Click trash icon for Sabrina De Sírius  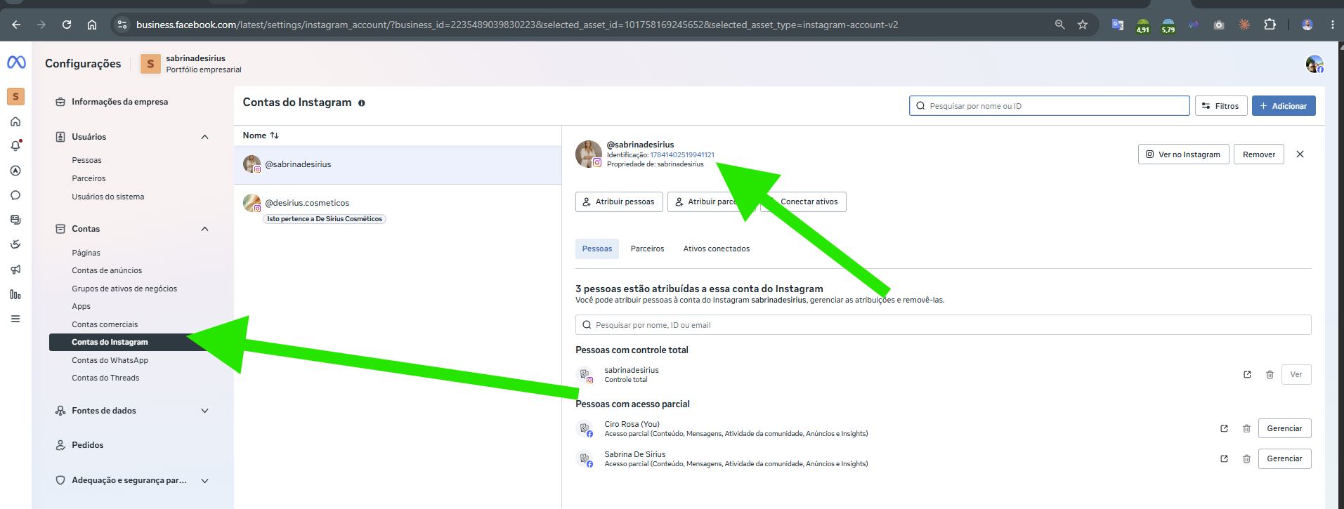tap(1246, 458)
